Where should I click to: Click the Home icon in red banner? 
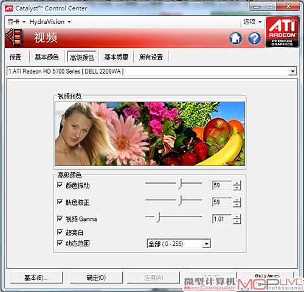pyautogui.click(x=236, y=38)
